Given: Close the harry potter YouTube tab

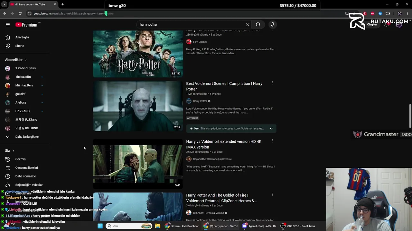Looking at the screenshot, I should coord(55,4).
